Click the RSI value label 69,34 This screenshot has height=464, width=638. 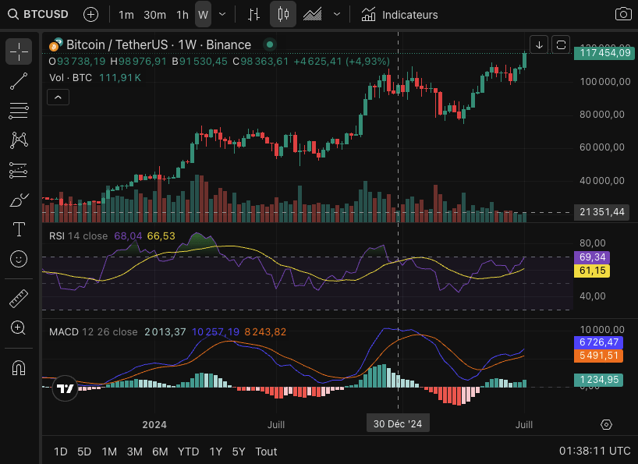592,257
